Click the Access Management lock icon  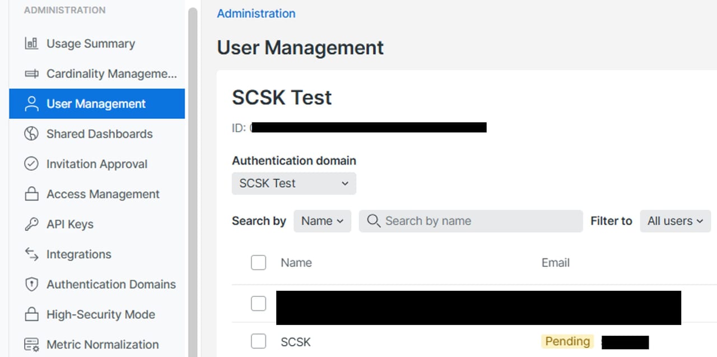click(x=31, y=194)
